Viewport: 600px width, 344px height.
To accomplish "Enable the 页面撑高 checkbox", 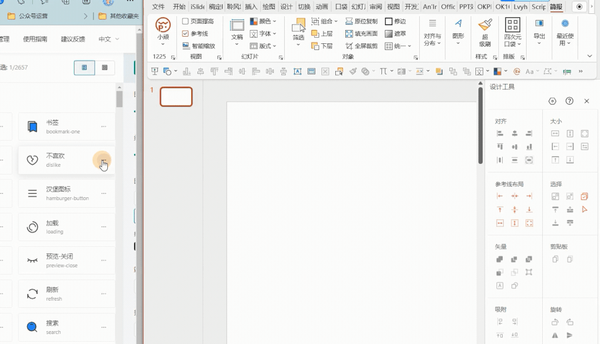I will (186, 22).
